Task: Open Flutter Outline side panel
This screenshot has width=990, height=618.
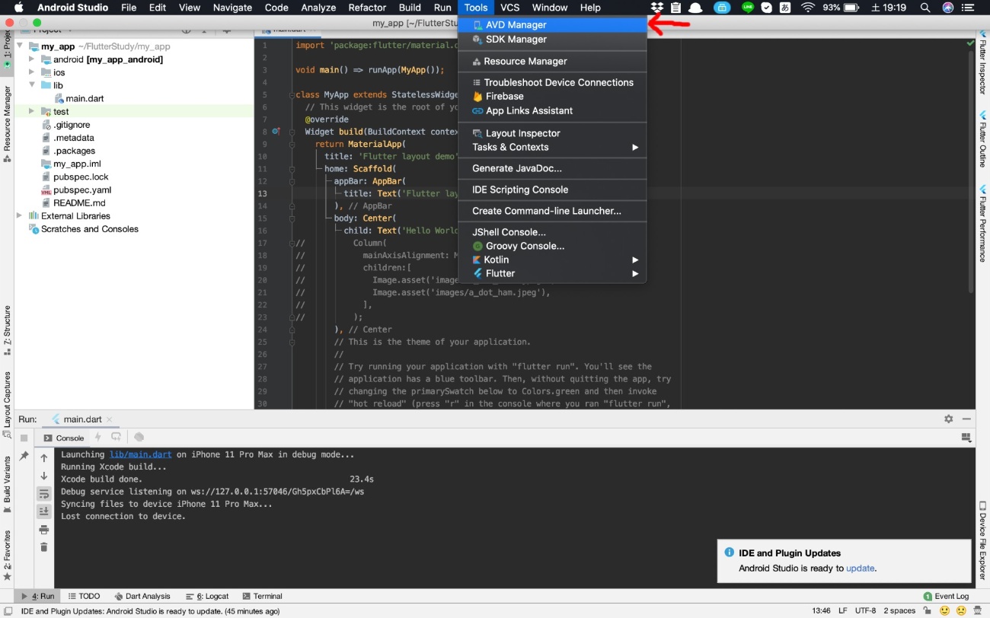Action: click(982, 140)
